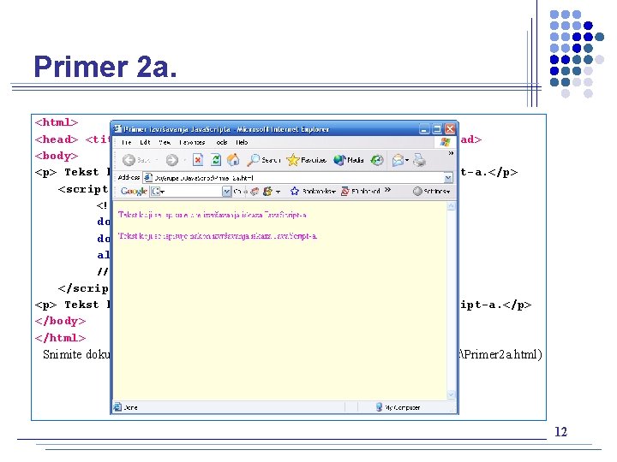Click the 'My Computer' status text
Viewport: 617px width, 462px height.
coord(402,407)
